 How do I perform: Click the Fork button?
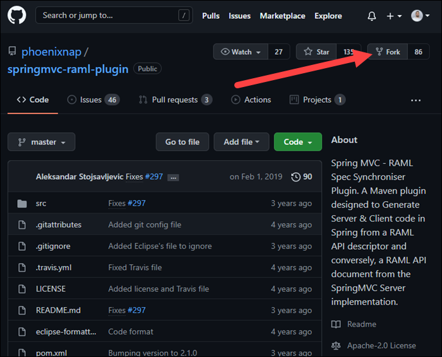(x=388, y=52)
